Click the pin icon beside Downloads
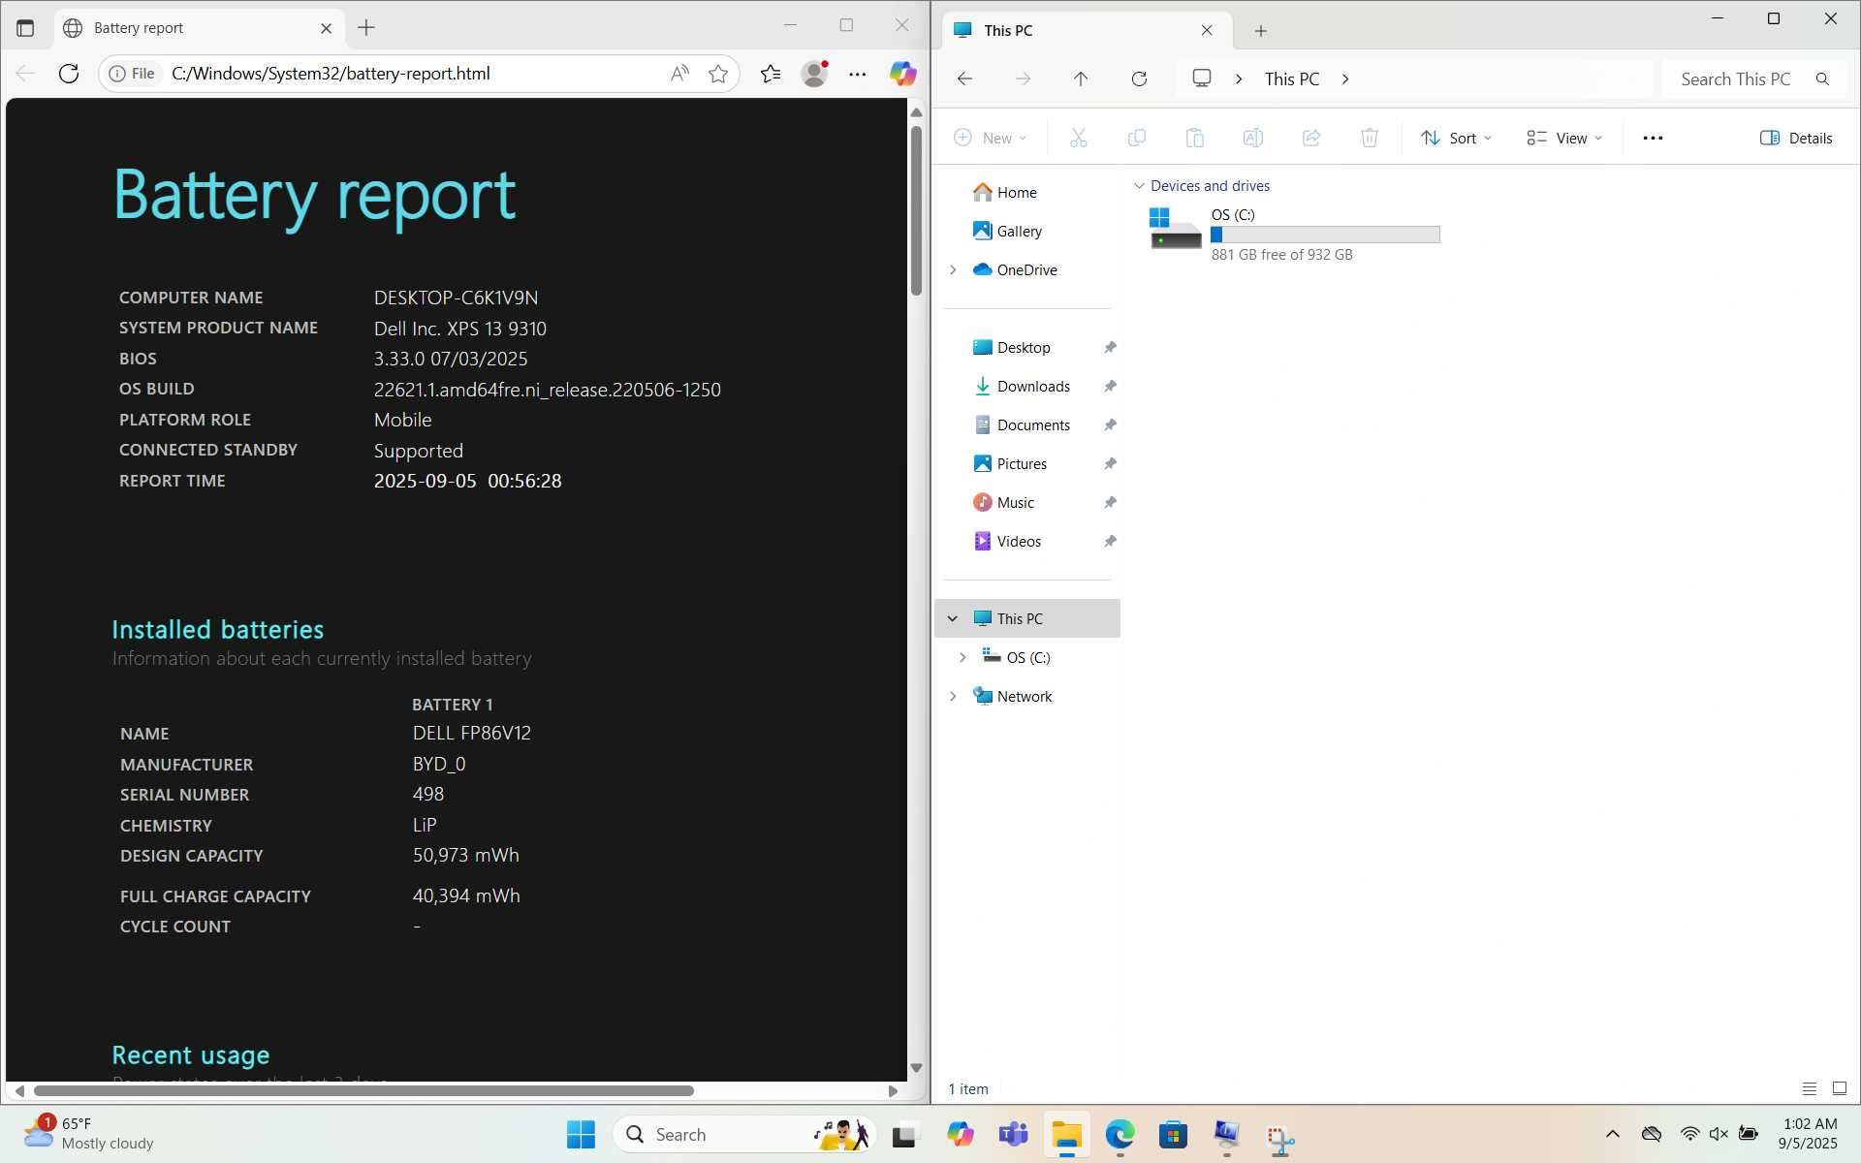Screen dimensions: 1861x1163 (x=1110, y=386)
